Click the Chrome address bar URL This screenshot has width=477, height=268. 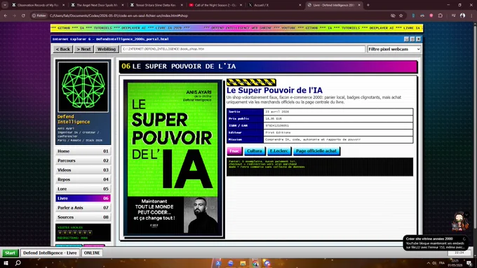click(x=119, y=15)
